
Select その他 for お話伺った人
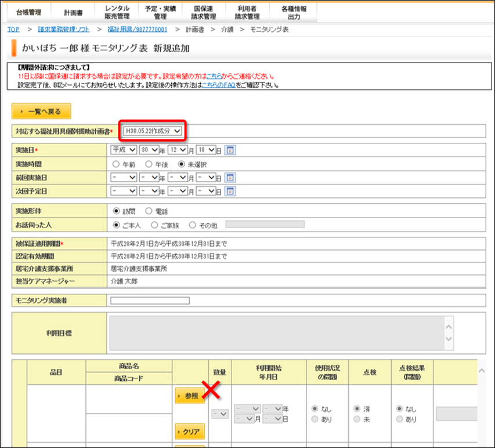192,225
